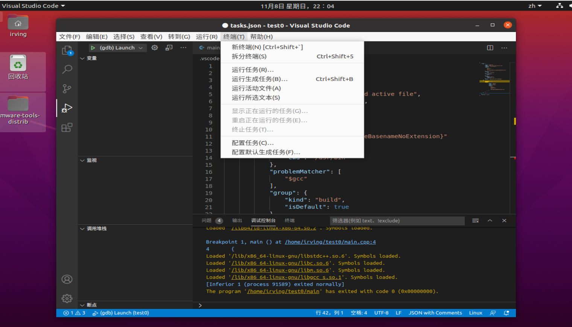Screen dimensions: 572x327
Task: Open the irving home folder on desktop
Action: [18, 26]
